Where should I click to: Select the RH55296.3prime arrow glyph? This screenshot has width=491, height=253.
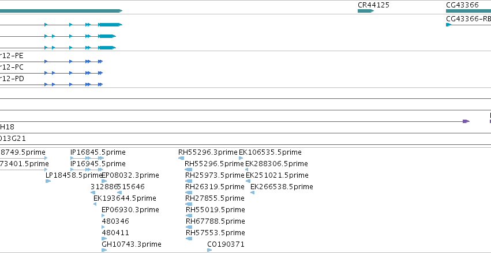click(x=181, y=158)
